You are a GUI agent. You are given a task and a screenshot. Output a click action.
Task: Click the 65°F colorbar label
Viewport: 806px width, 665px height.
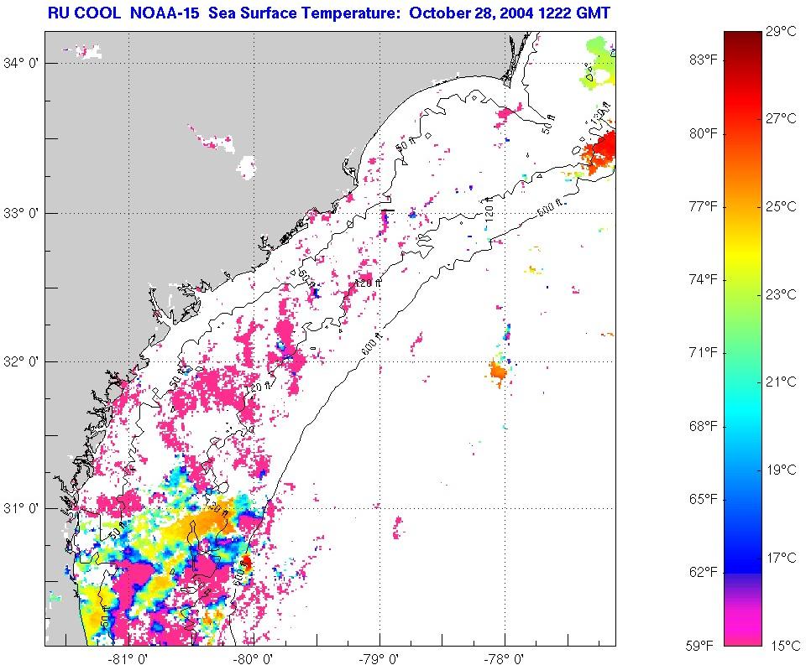[704, 499]
